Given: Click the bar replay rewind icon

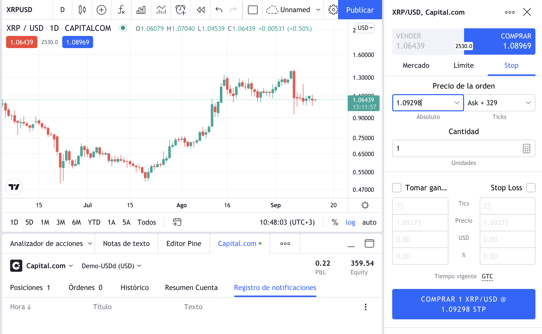Looking at the screenshot, I should (201, 10).
